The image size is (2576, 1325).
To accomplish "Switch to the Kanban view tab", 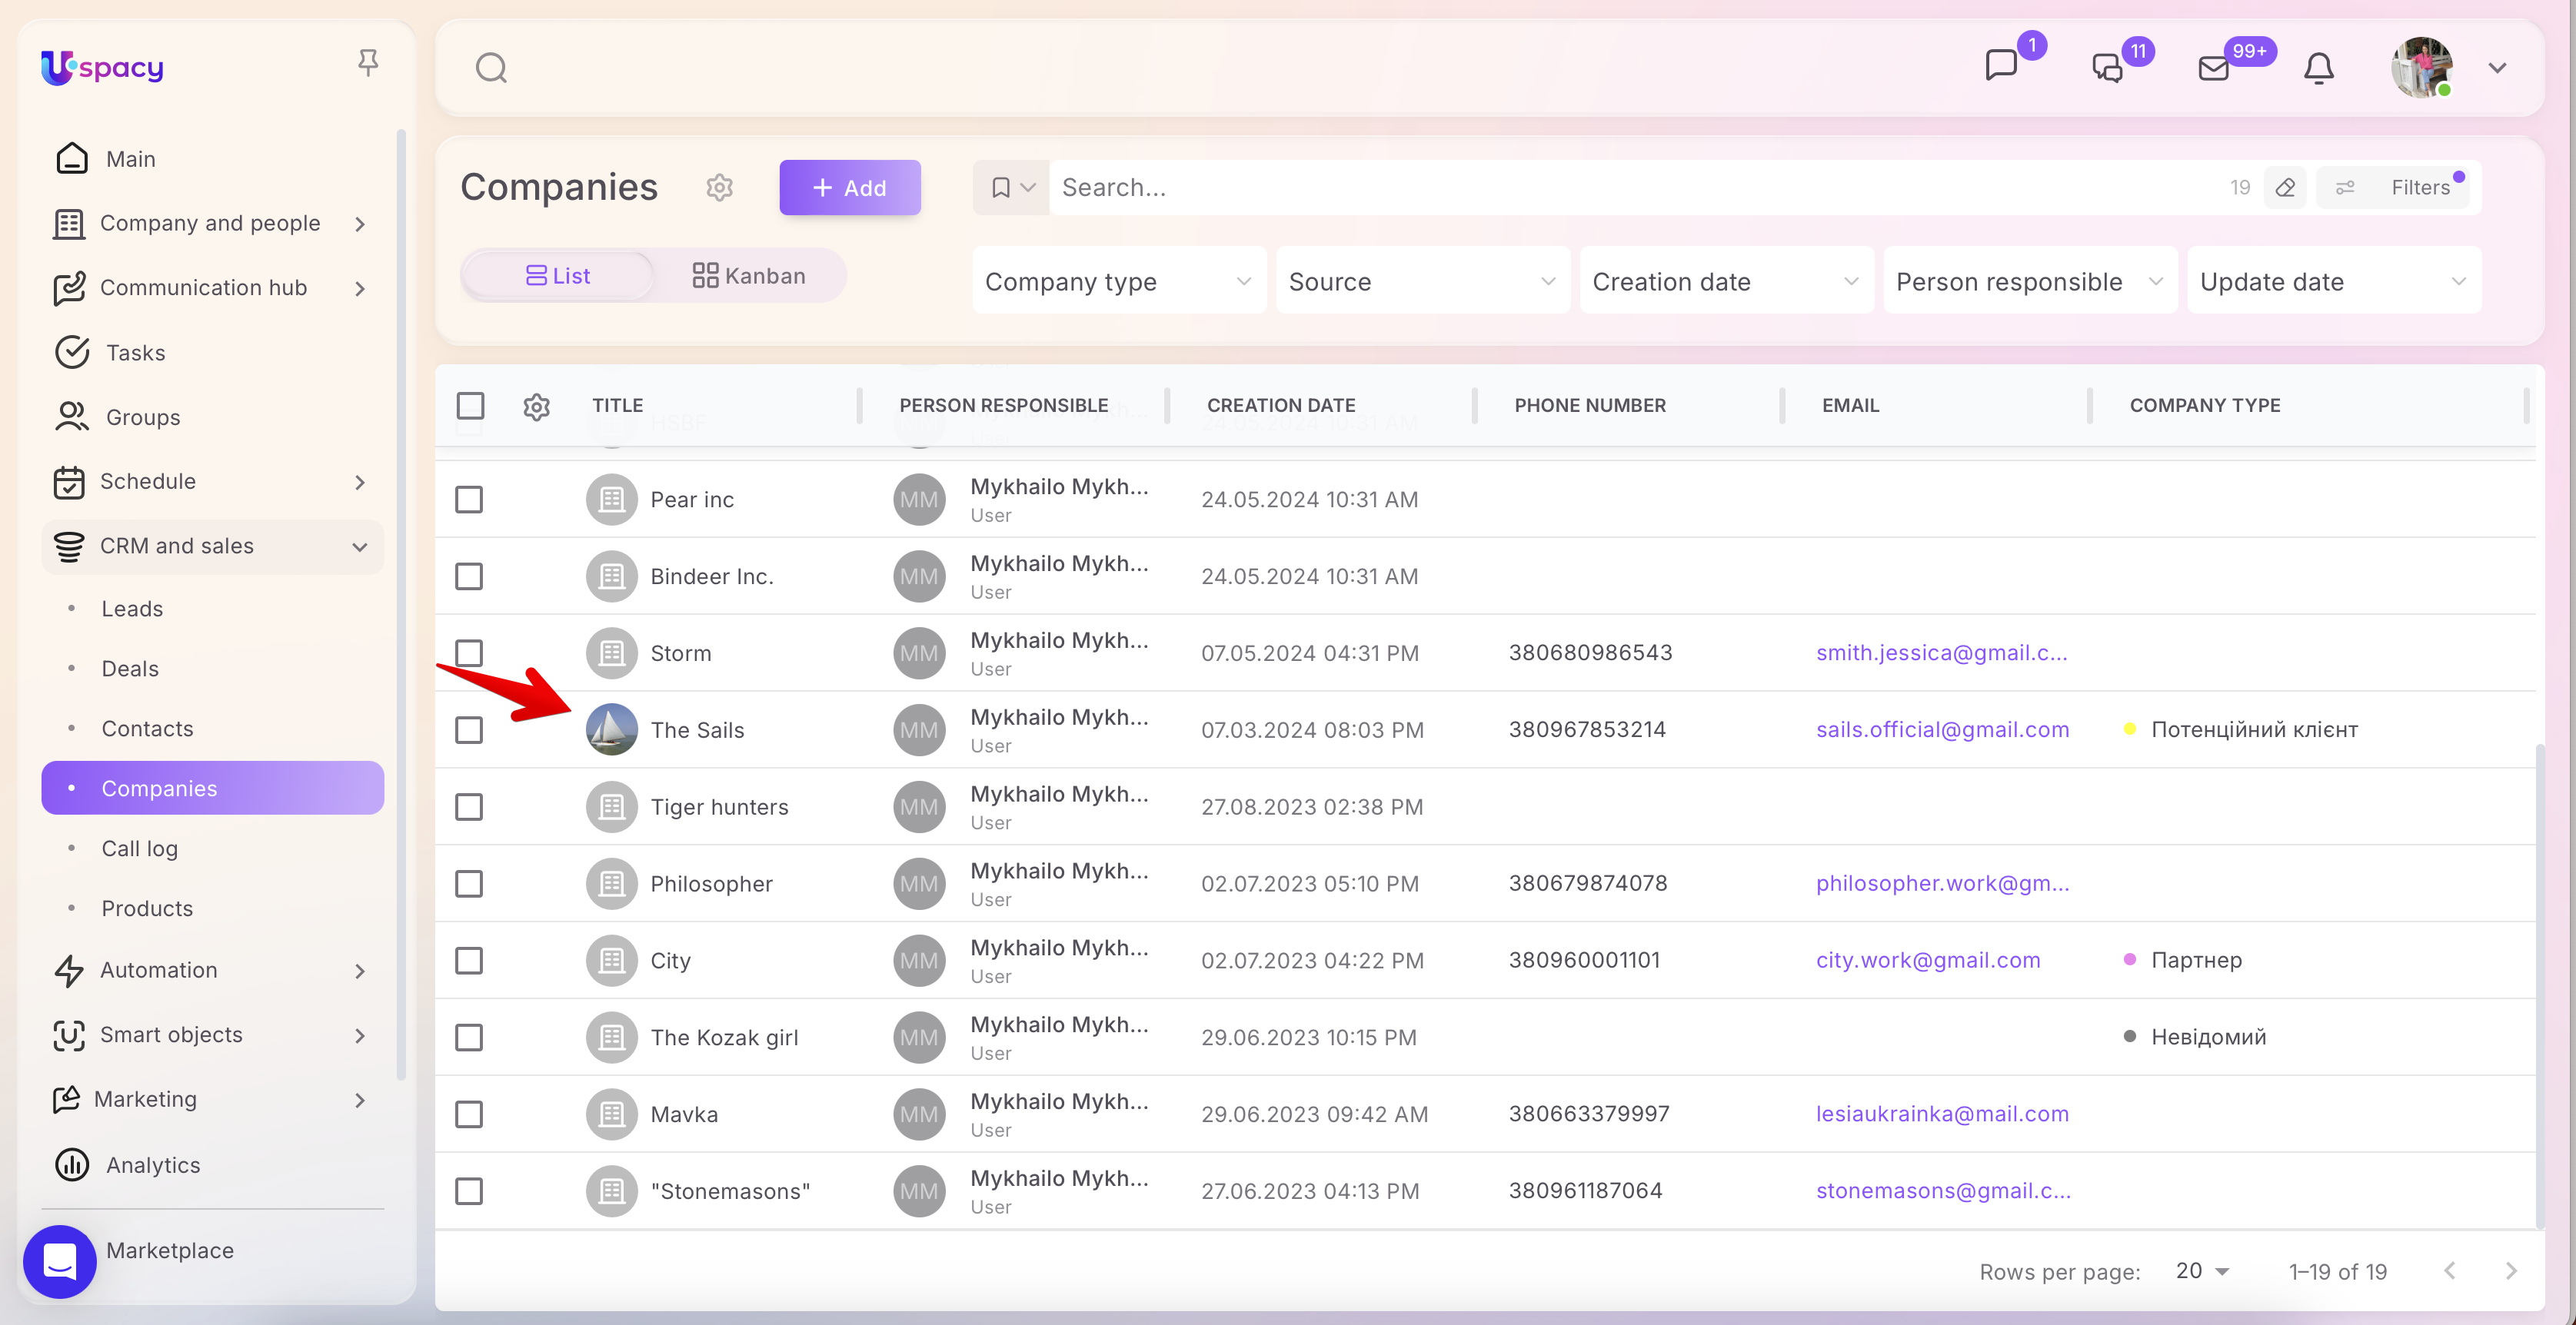I will (x=749, y=276).
